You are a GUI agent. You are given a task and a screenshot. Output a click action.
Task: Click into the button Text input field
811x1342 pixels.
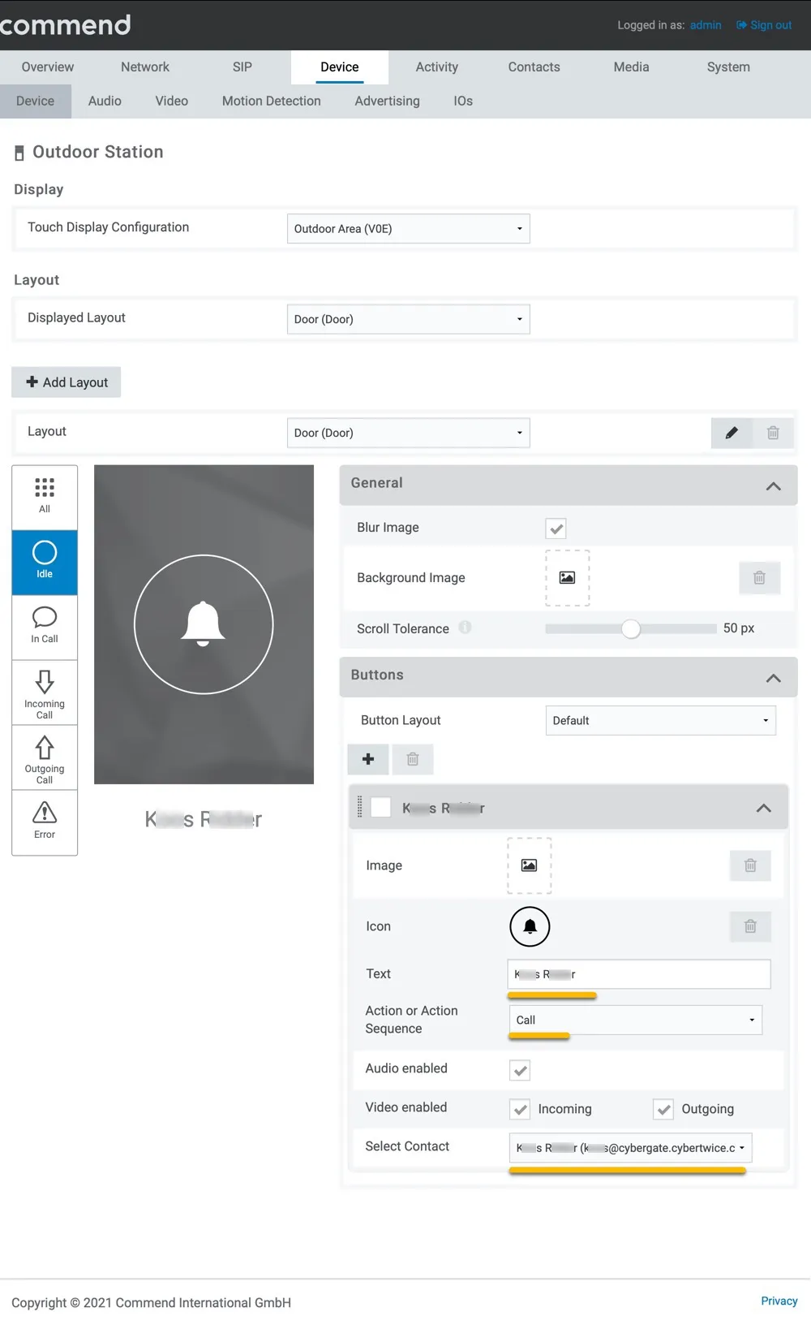(x=639, y=974)
